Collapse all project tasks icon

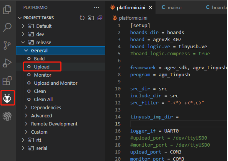coord(100,18)
